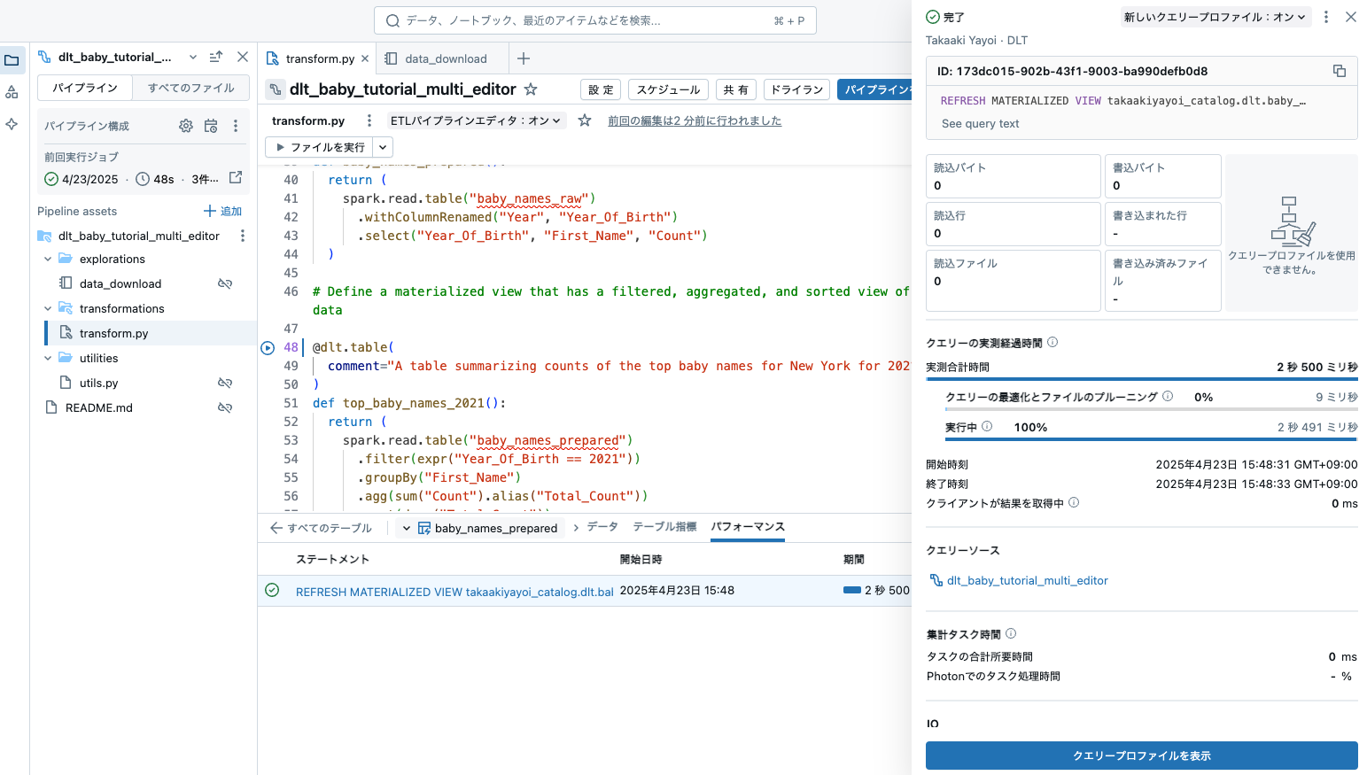Screen dimensions: 1367x775
Task: Collapse the explorations folder
Action: click(x=48, y=259)
